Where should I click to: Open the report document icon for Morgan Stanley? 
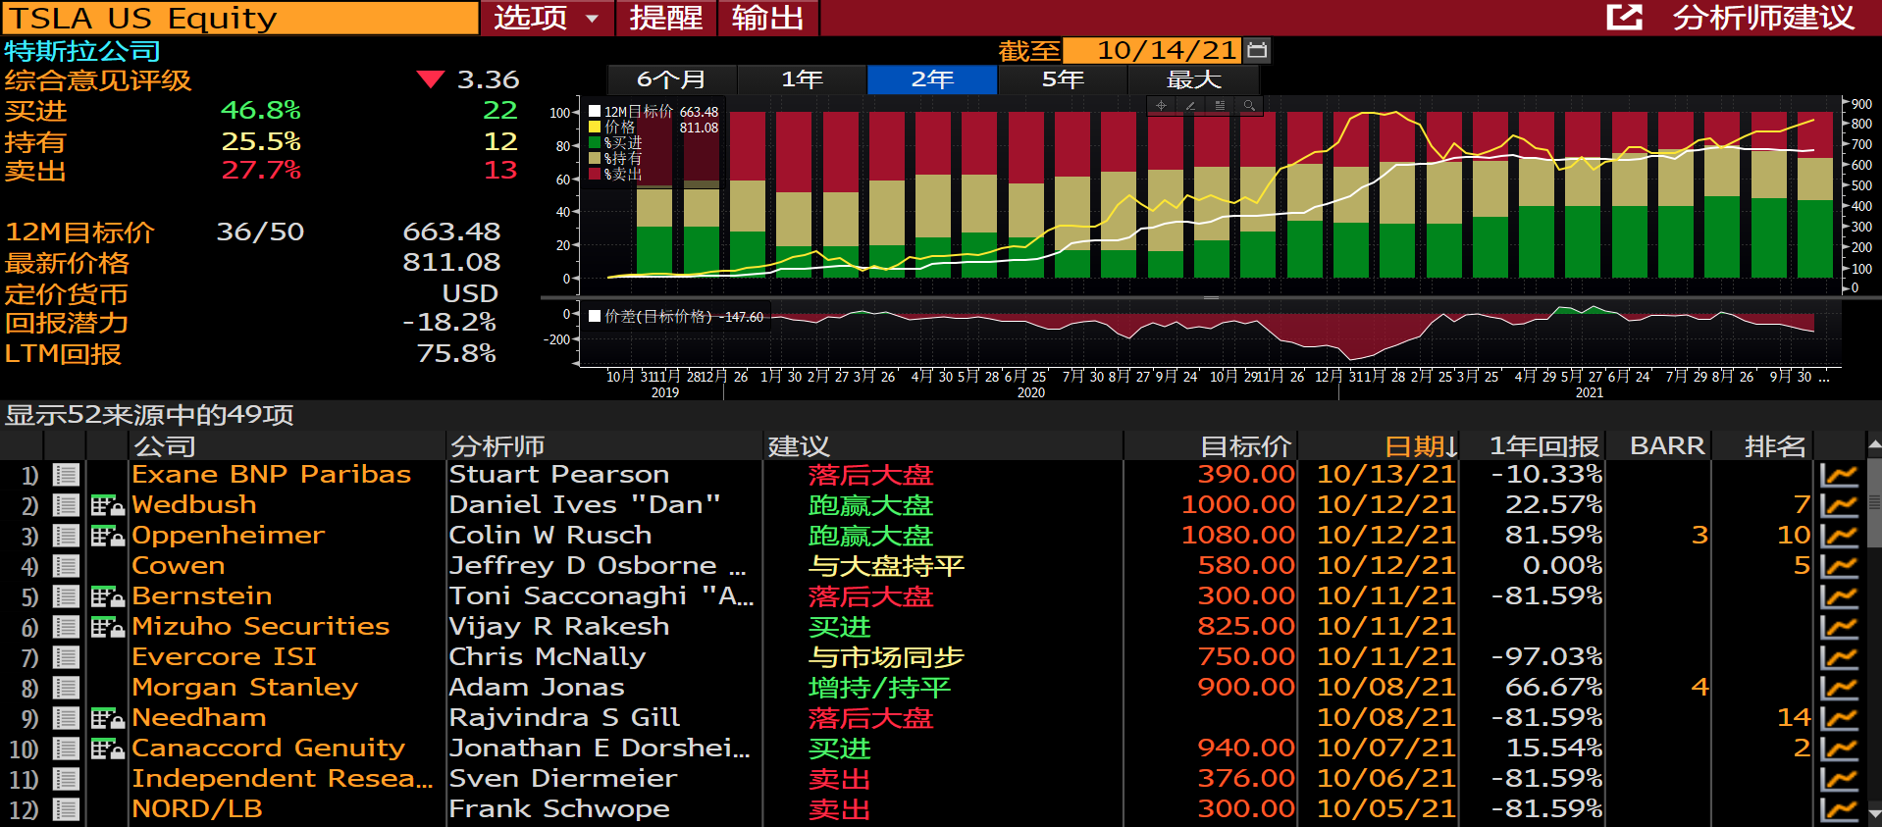[x=66, y=688]
